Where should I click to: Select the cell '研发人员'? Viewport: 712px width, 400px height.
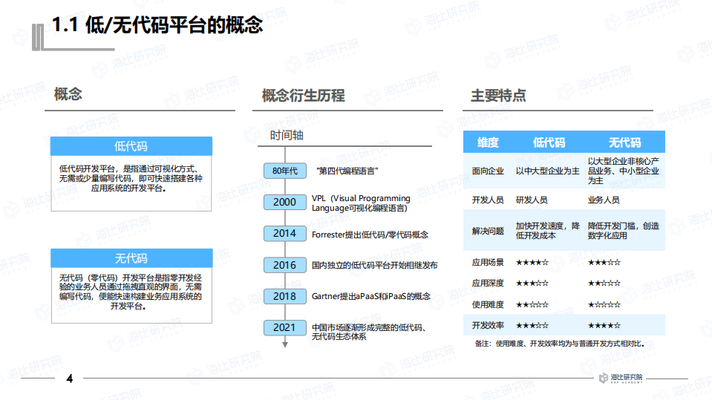pyautogui.click(x=532, y=200)
